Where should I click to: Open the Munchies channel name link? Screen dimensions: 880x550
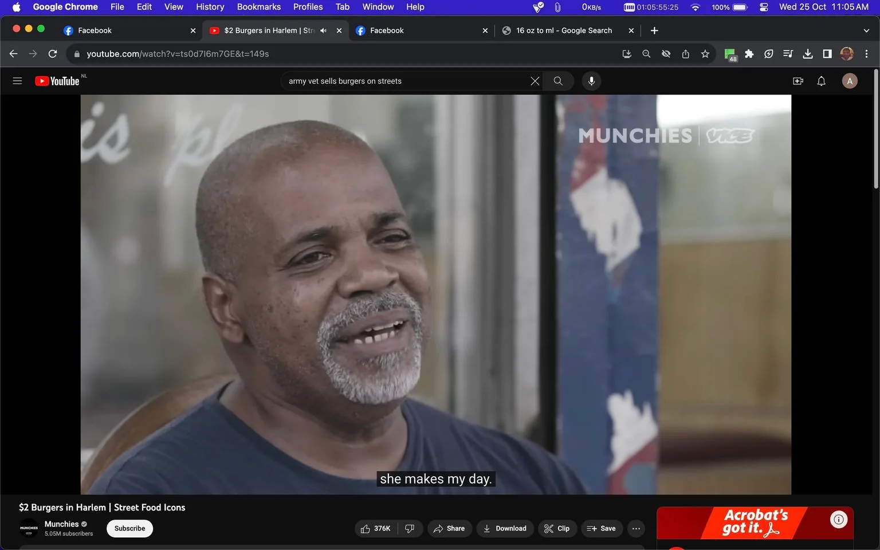pyautogui.click(x=61, y=524)
